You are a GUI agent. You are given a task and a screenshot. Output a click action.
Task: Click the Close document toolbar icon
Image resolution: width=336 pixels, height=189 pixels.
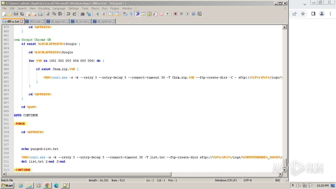point(28,14)
